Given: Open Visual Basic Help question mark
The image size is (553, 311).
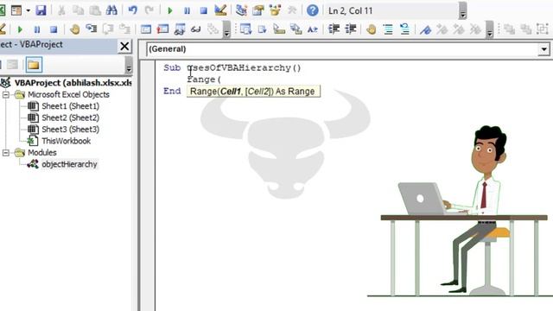Looking at the screenshot, I should pyautogui.click(x=313, y=10).
